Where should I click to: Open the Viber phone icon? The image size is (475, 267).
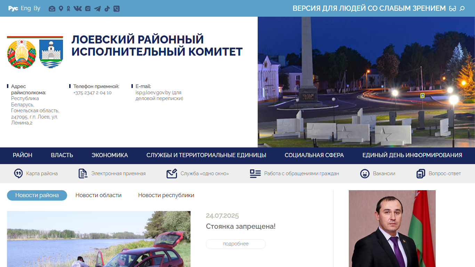[116, 9]
